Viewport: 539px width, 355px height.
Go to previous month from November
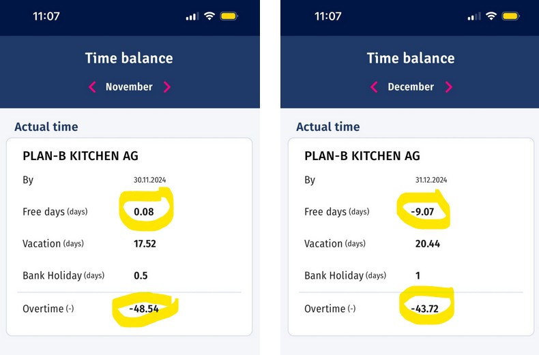(92, 87)
